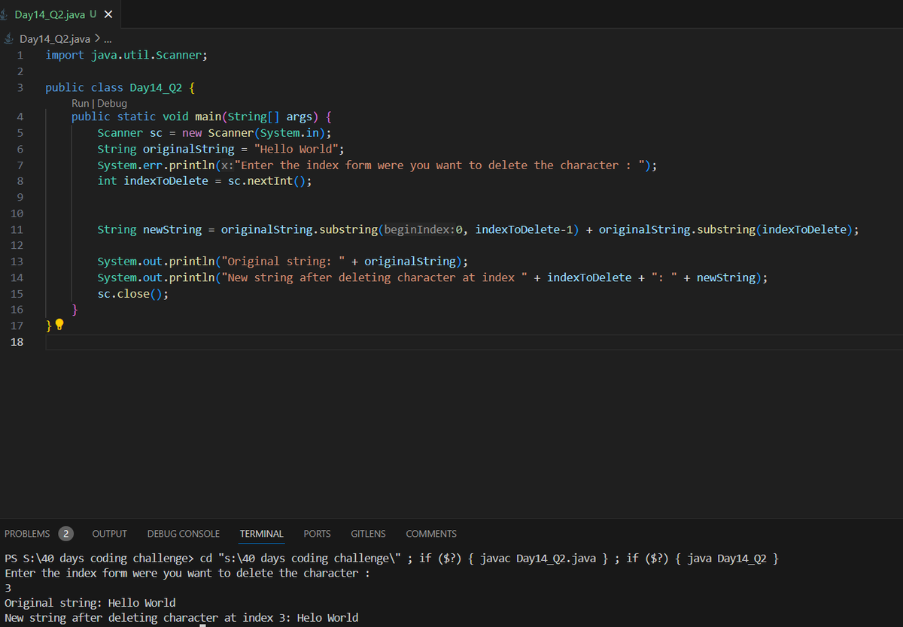Switch to the DEBUG CONSOLE tab
The image size is (903, 627).
click(x=184, y=534)
